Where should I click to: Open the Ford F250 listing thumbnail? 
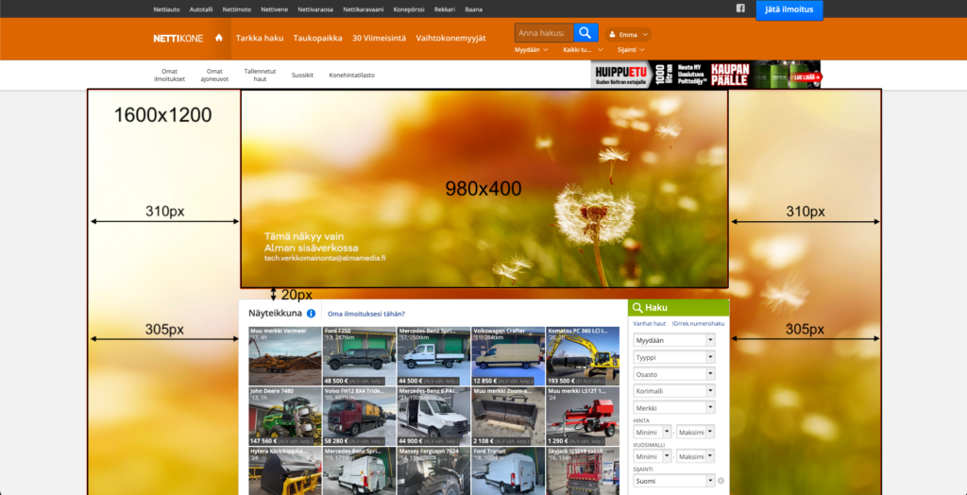359,356
